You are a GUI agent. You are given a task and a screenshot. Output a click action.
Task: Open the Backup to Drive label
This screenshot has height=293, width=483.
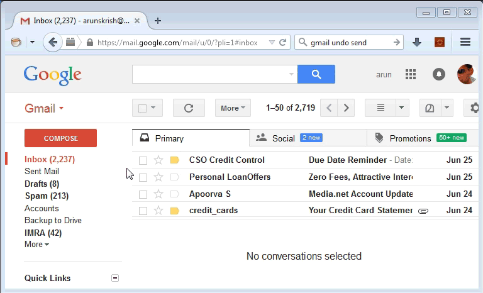[53, 221]
